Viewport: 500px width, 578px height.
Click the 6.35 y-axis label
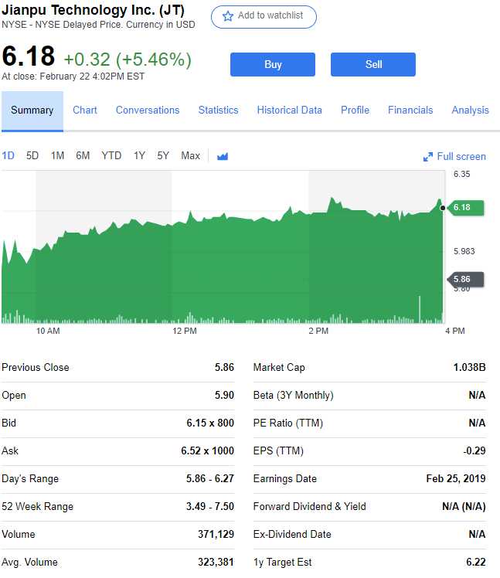(x=461, y=175)
